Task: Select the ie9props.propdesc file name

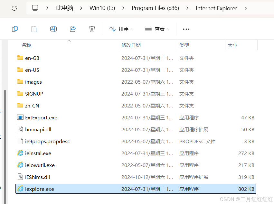Action: pos(47,142)
